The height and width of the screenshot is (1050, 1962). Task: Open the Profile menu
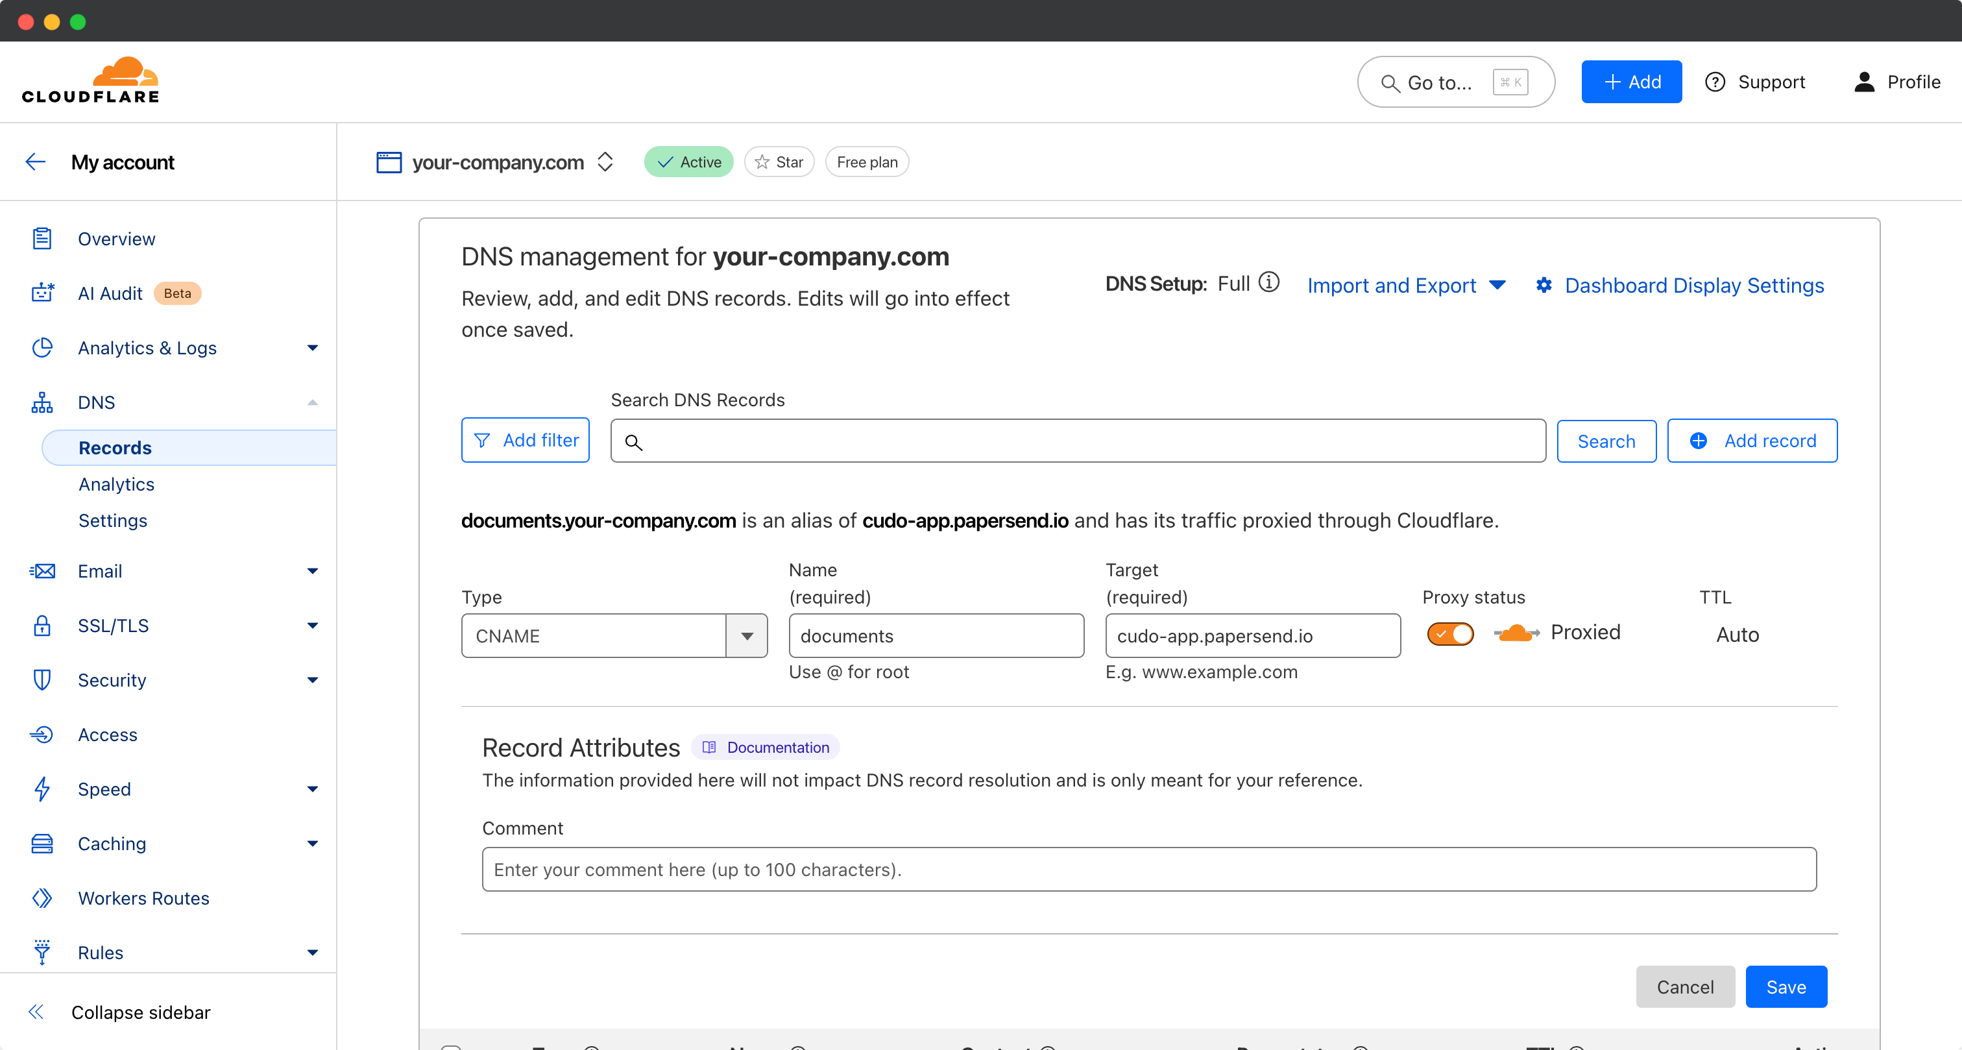1896,82
